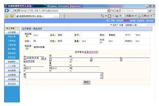Click the Live Search magnifier icon
Image resolution: width=159 pixels, height=106 pixels.
tap(150, 11)
